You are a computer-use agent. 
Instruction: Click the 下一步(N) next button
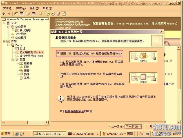(133, 127)
